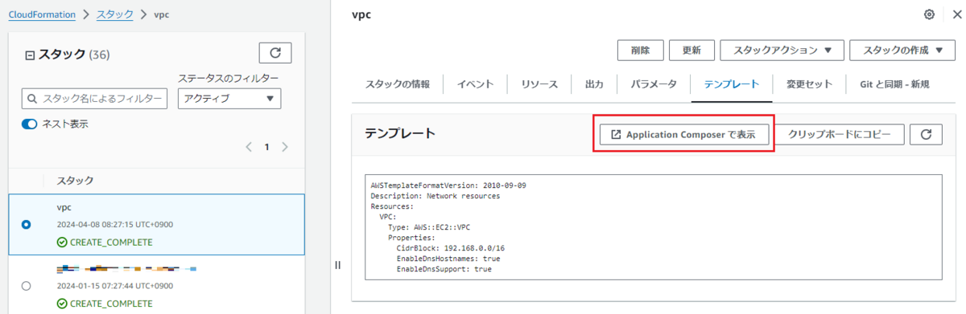Switch to the テンプレート tab
The image size is (966, 314).
(x=731, y=84)
